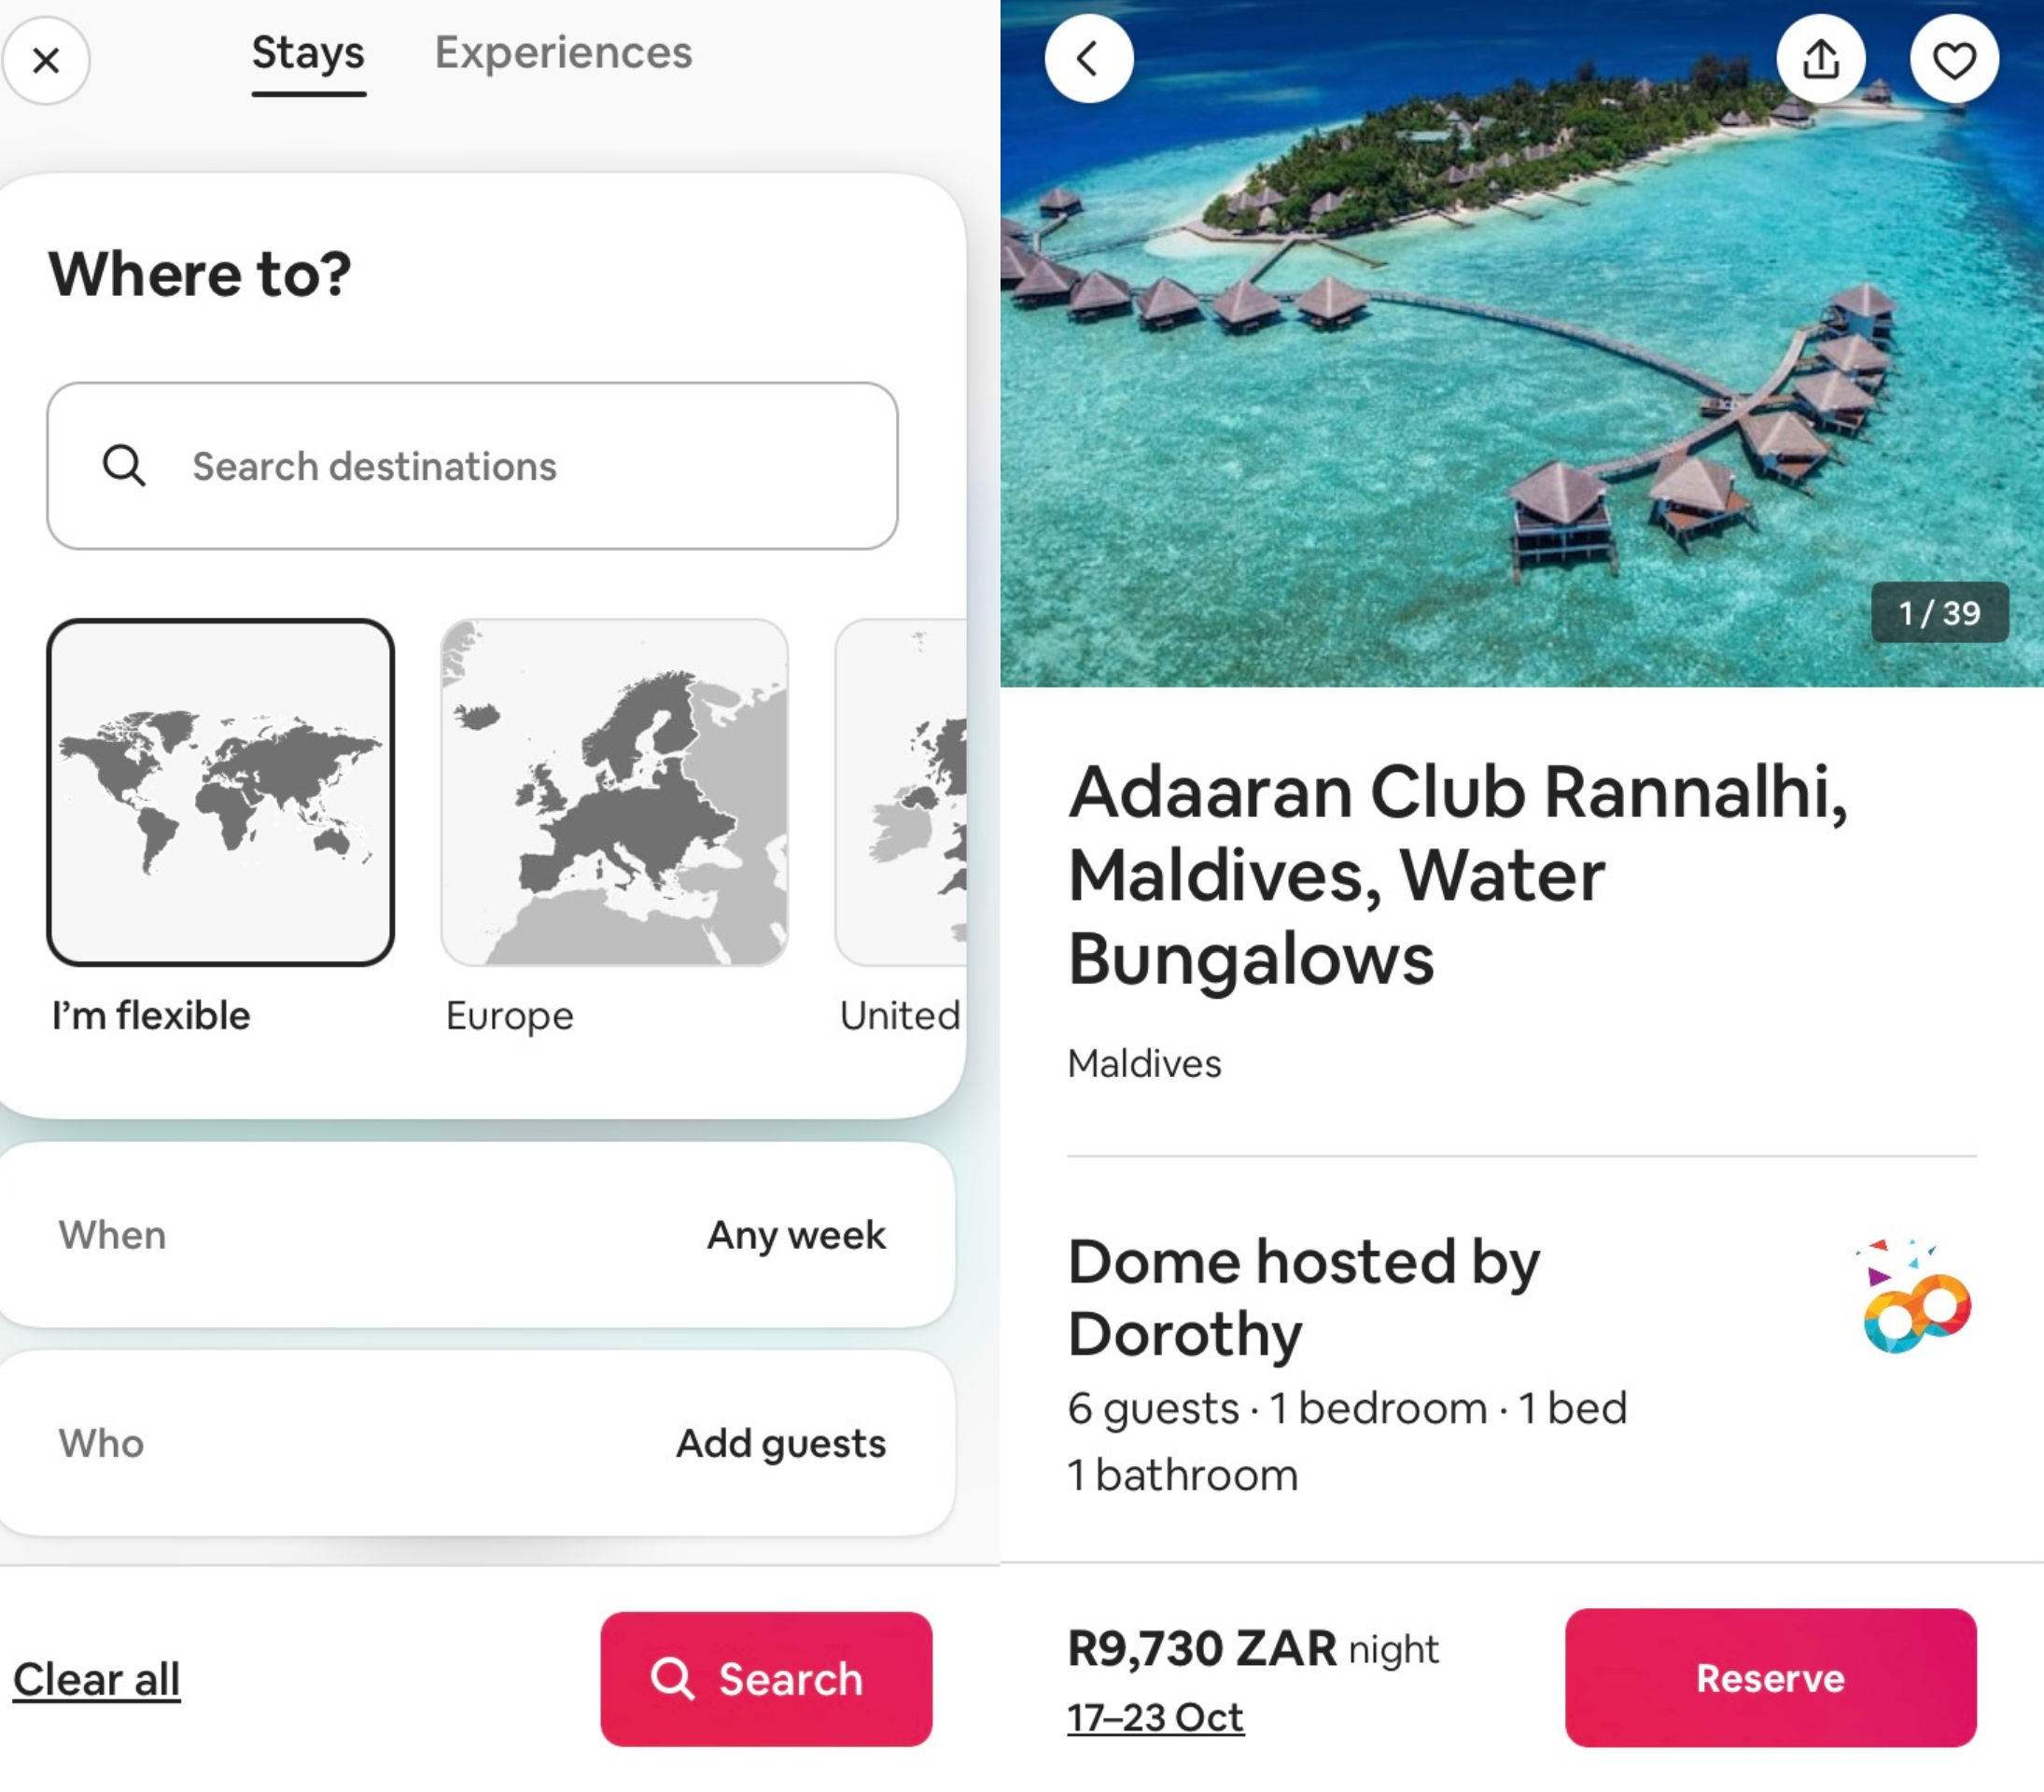Click the world map on the flexible tile
Viewport: 2044px width, 1792px height.
click(222, 790)
